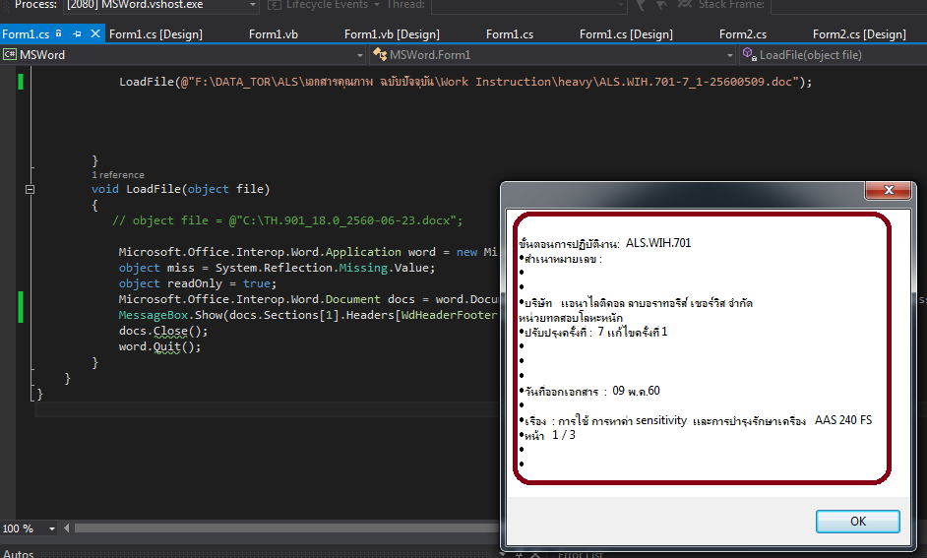Click the "object miss" code line
The width and height of the screenshot is (927, 558).
pyautogui.click(x=277, y=268)
